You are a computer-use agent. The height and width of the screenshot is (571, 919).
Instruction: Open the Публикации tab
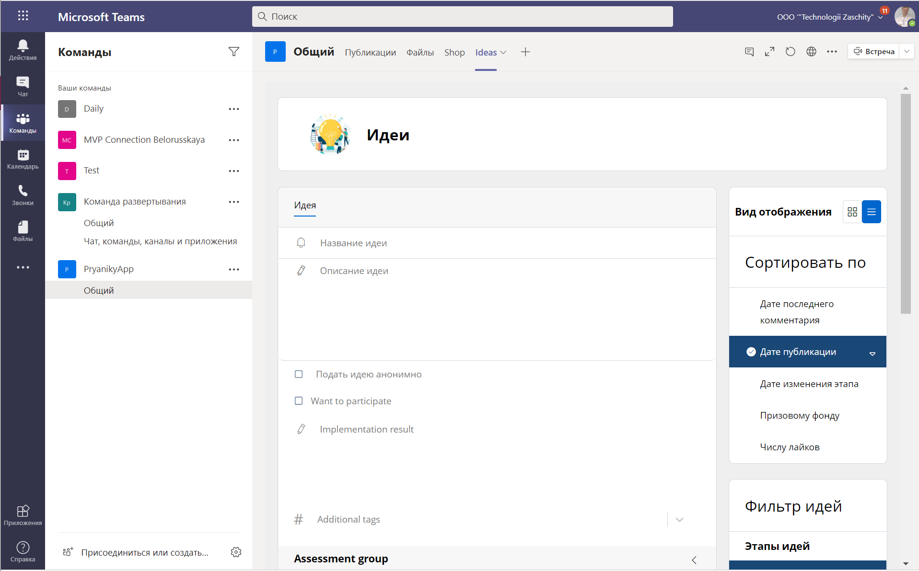pyautogui.click(x=370, y=52)
